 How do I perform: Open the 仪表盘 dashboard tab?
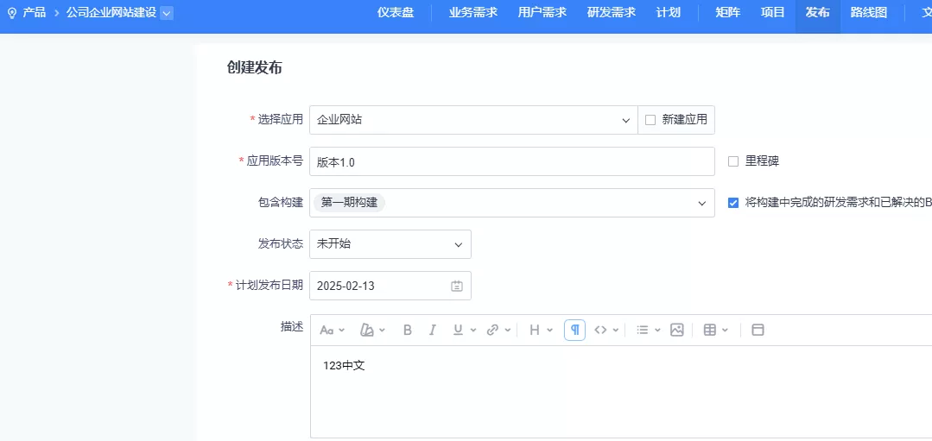click(396, 12)
